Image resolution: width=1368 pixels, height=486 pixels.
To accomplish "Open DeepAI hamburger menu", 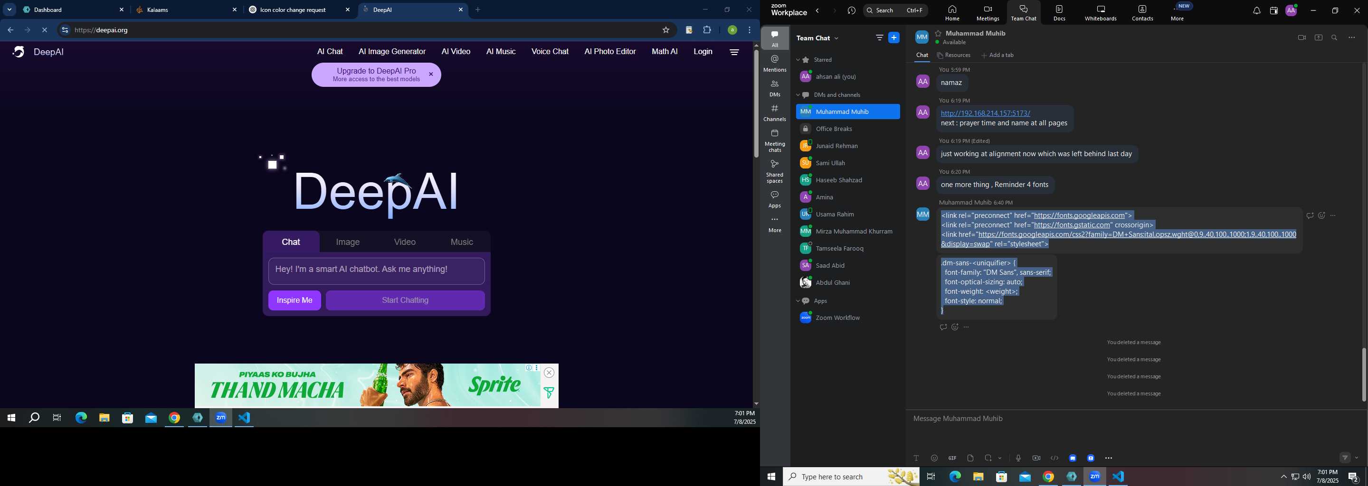I will coord(734,52).
